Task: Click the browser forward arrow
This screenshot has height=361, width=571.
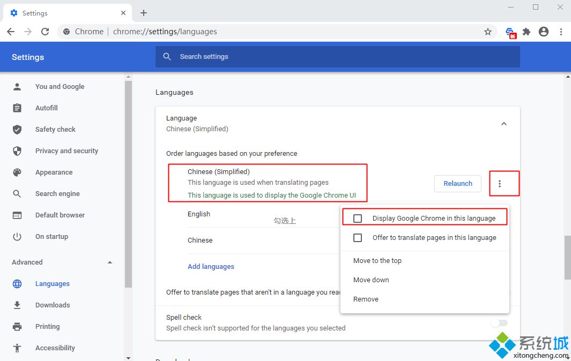Action: pyautogui.click(x=28, y=32)
